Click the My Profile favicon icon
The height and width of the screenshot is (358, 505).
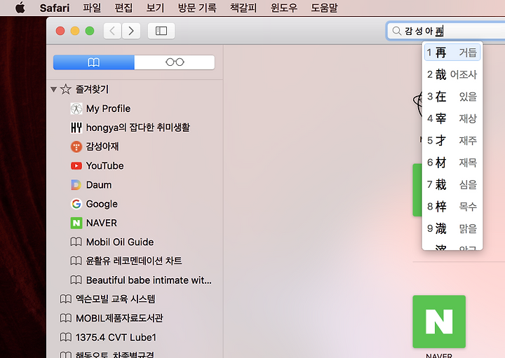click(76, 109)
